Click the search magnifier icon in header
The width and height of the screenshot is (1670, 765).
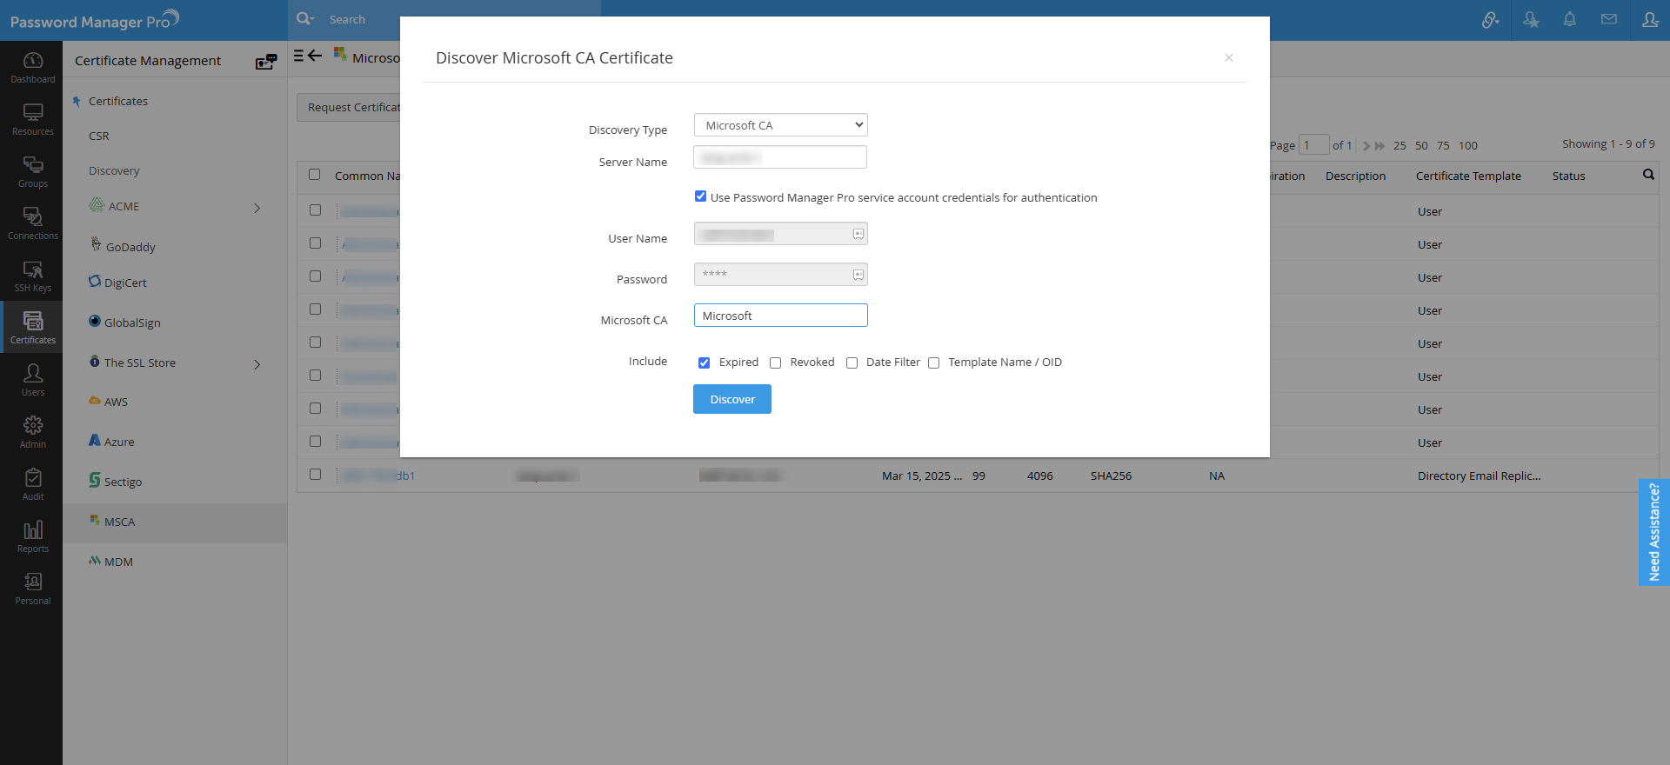point(304,19)
